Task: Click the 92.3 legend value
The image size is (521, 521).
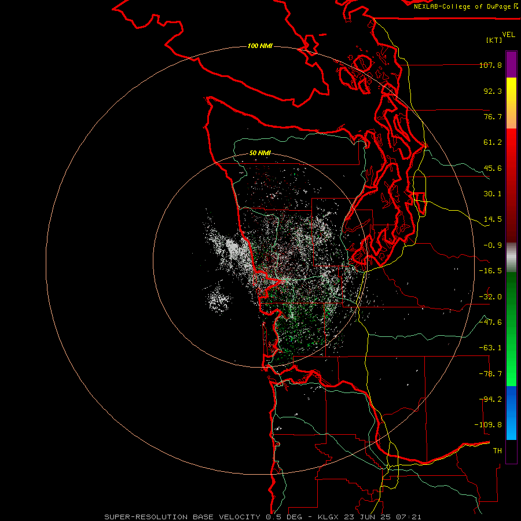Action: 493,91
